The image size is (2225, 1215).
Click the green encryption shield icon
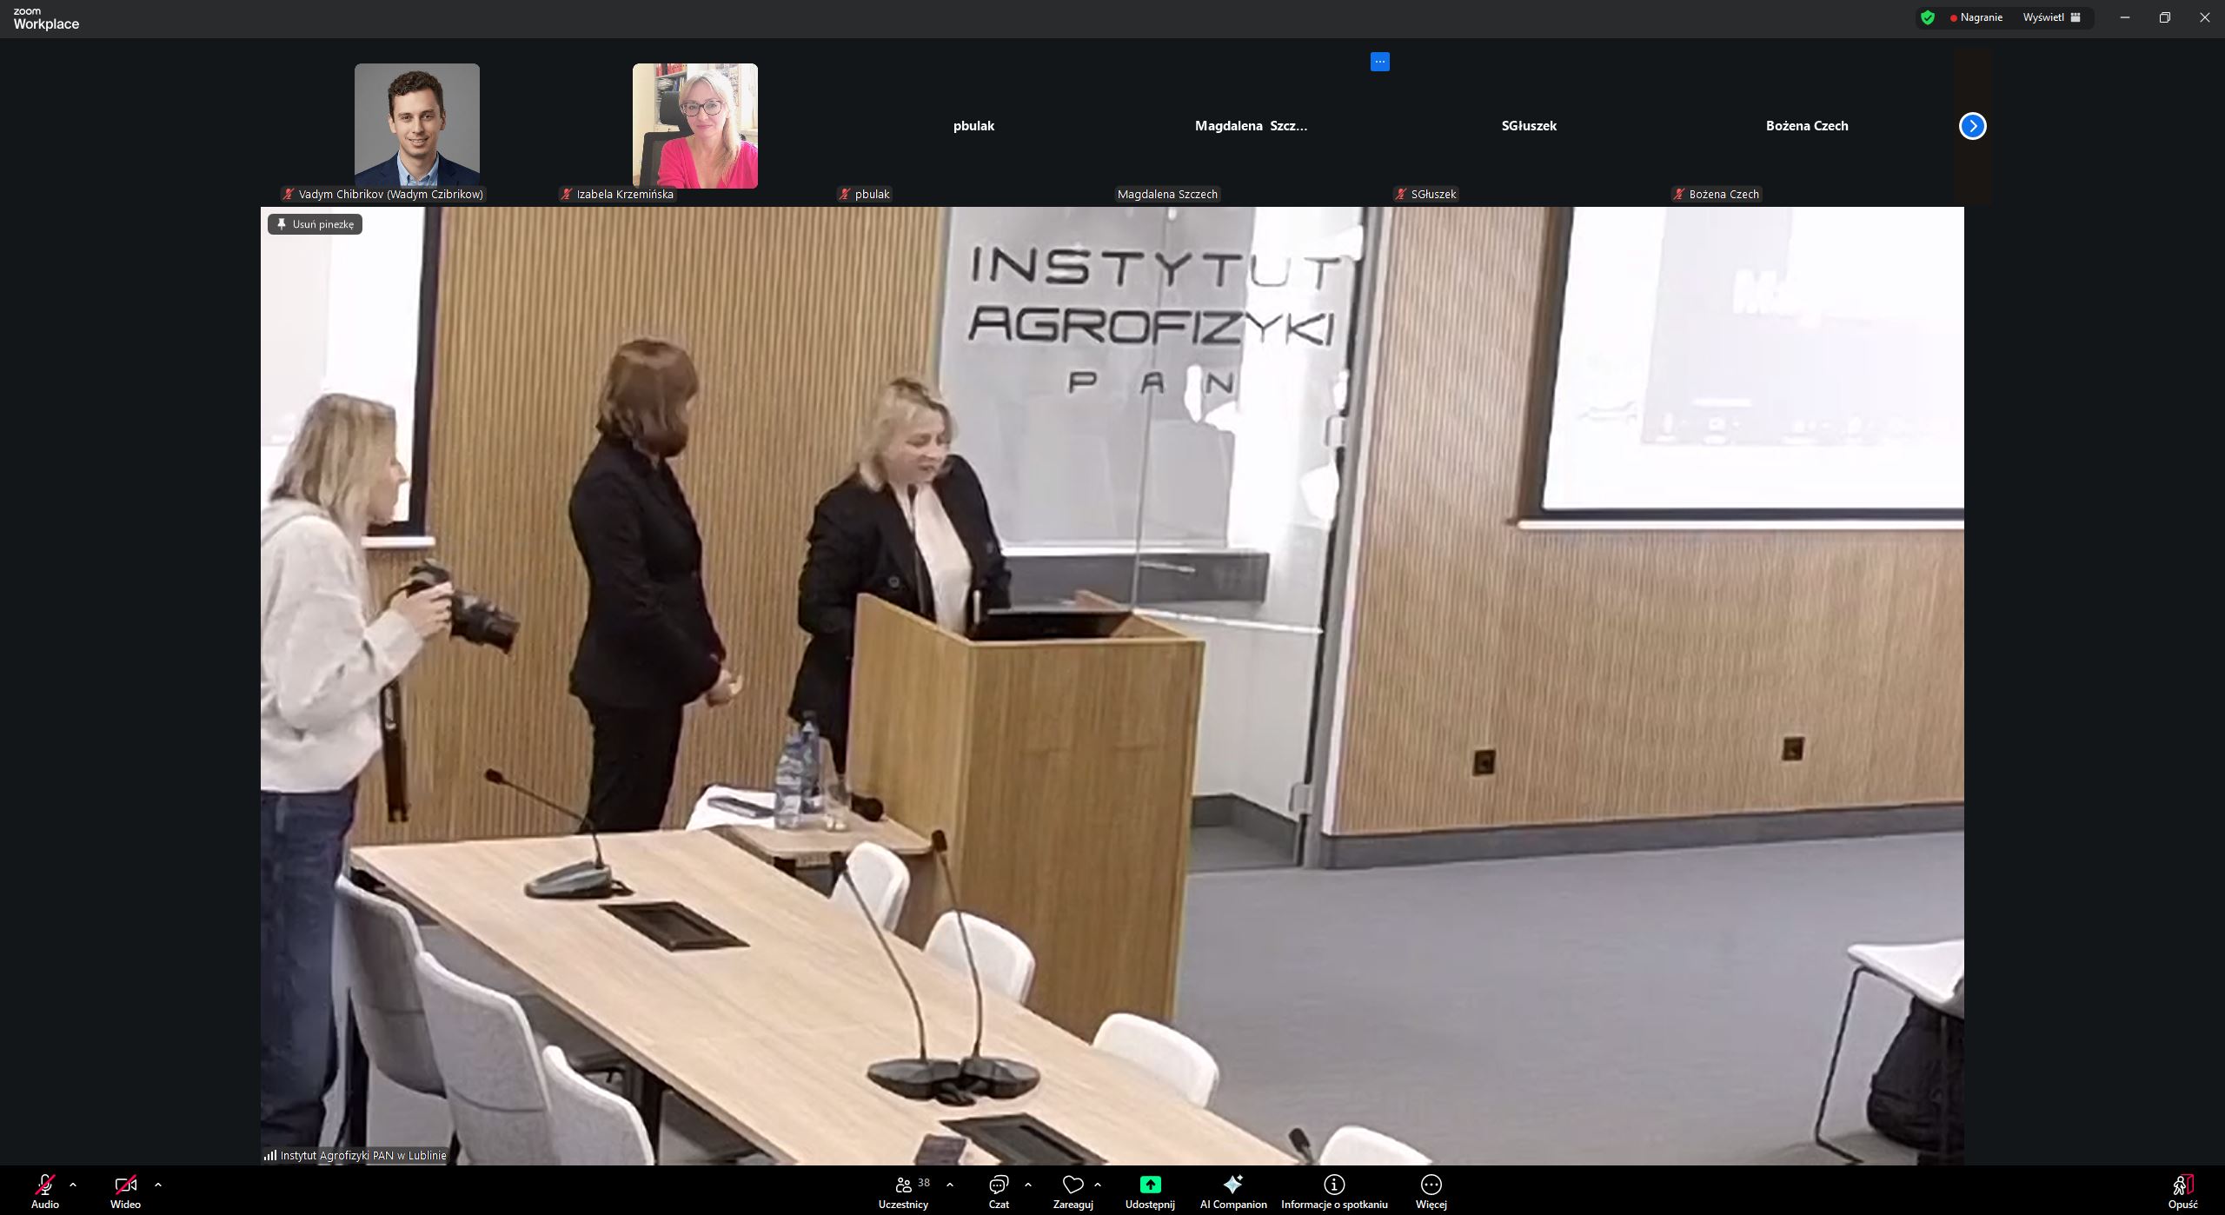click(1928, 17)
